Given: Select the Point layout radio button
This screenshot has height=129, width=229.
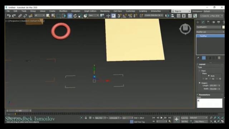Looking at the screenshot, I should (x=200, y=71).
